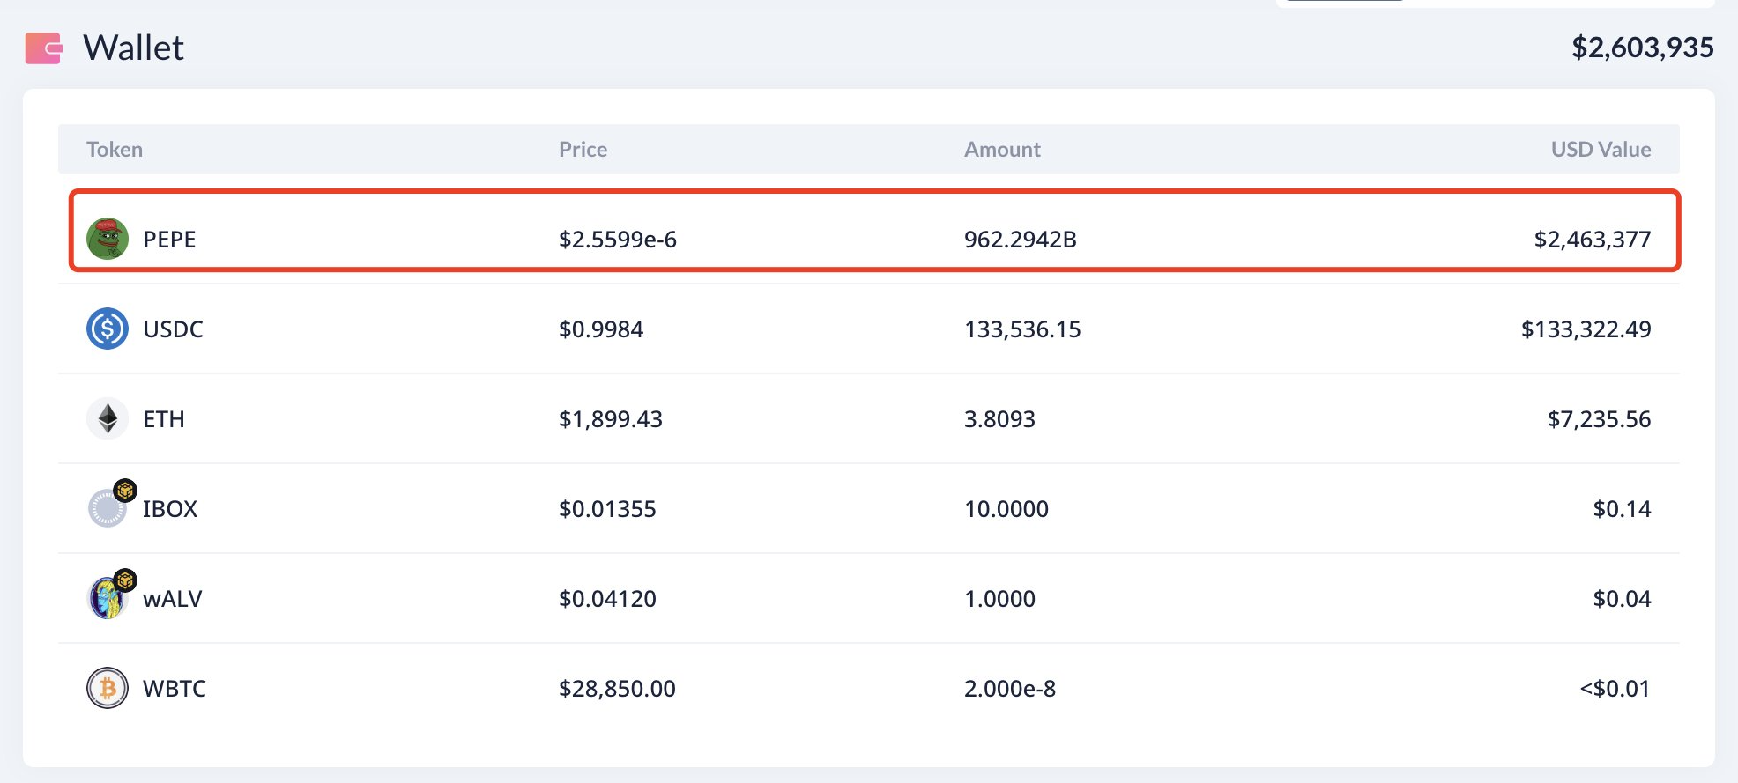Click the USDC token icon

click(x=108, y=329)
